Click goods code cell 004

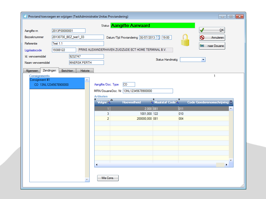[204, 118]
